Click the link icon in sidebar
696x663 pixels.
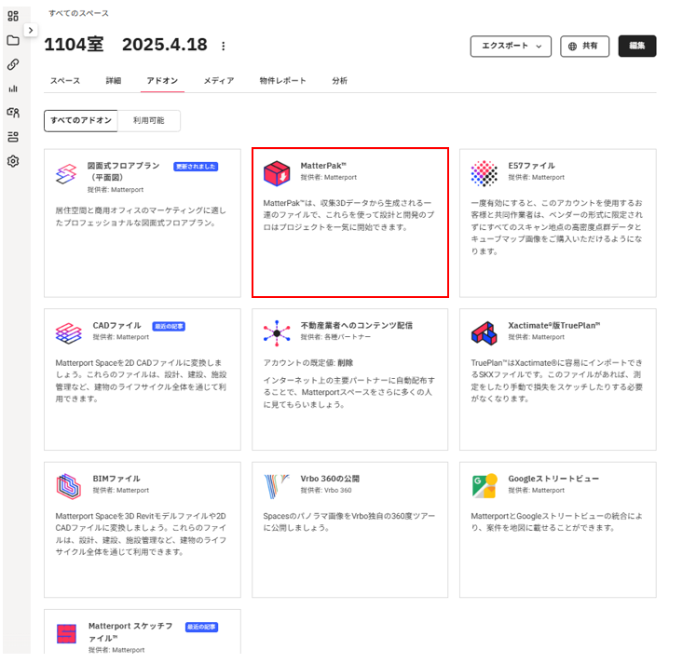pos(13,64)
